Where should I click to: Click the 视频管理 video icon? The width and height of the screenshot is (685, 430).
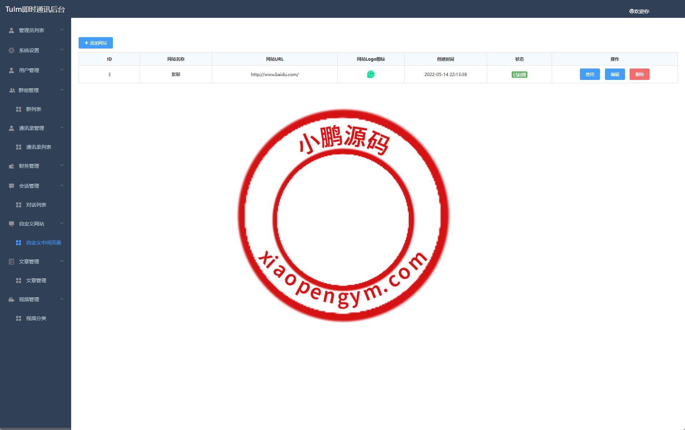click(x=11, y=299)
